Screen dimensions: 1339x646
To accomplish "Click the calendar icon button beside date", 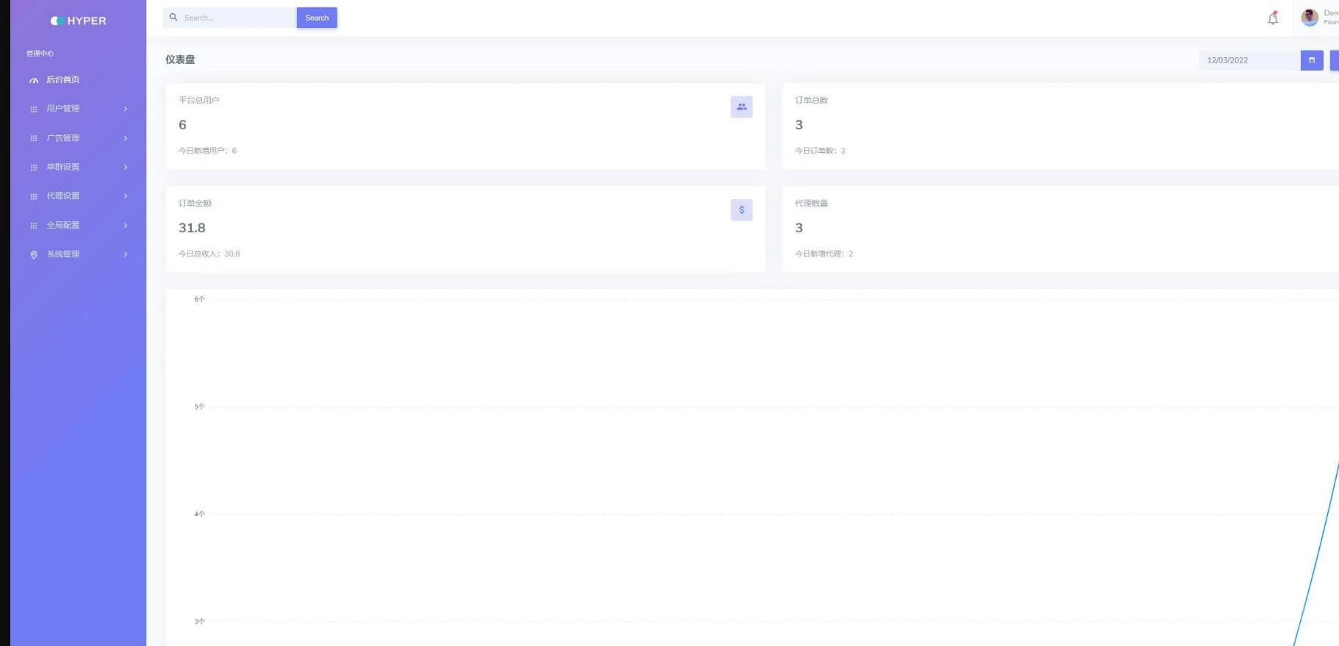I will coord(1312,60).
